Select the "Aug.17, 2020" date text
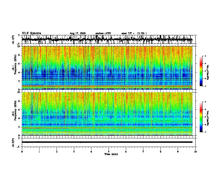 (x=77, y=33)
